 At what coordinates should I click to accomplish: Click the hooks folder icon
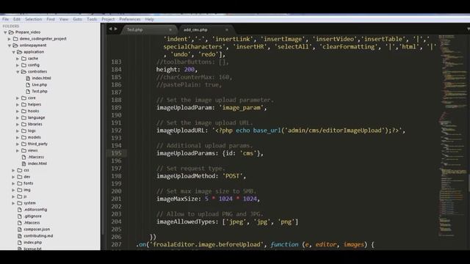(x=24, y=111)
